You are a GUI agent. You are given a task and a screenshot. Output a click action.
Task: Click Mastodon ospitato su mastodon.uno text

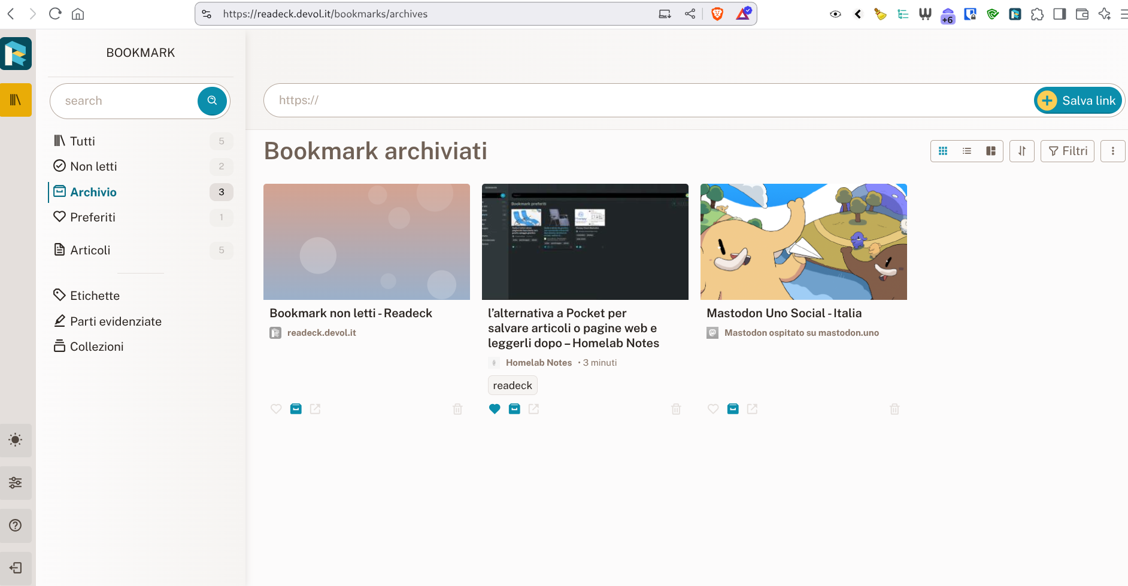tap(802, 333)
